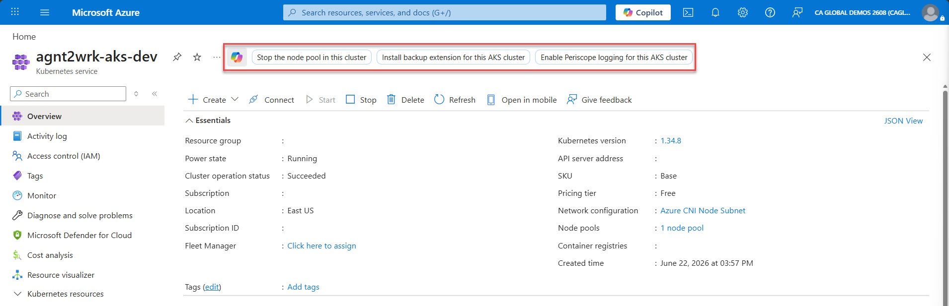Favorite the cluster with star icon
The height and width of the screenshot is (306, 949).
pyautogui.click(x=197, y=57)
